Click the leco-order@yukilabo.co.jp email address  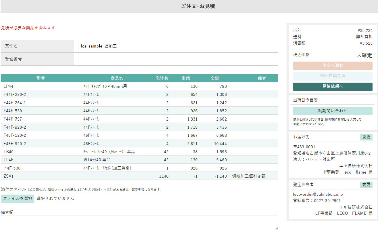tap(318, 195)
